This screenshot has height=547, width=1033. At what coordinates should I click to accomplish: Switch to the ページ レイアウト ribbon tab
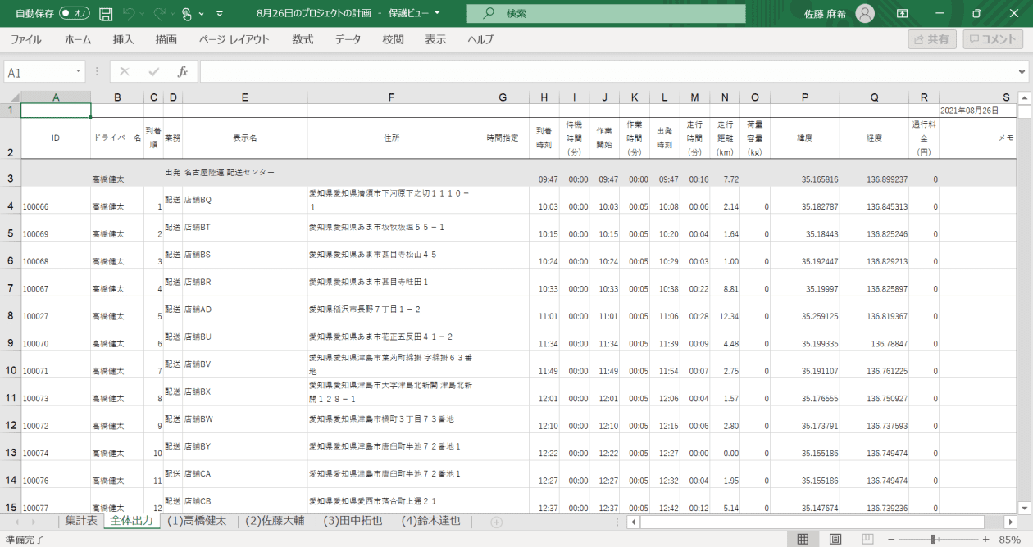click(x=234, y=39)
